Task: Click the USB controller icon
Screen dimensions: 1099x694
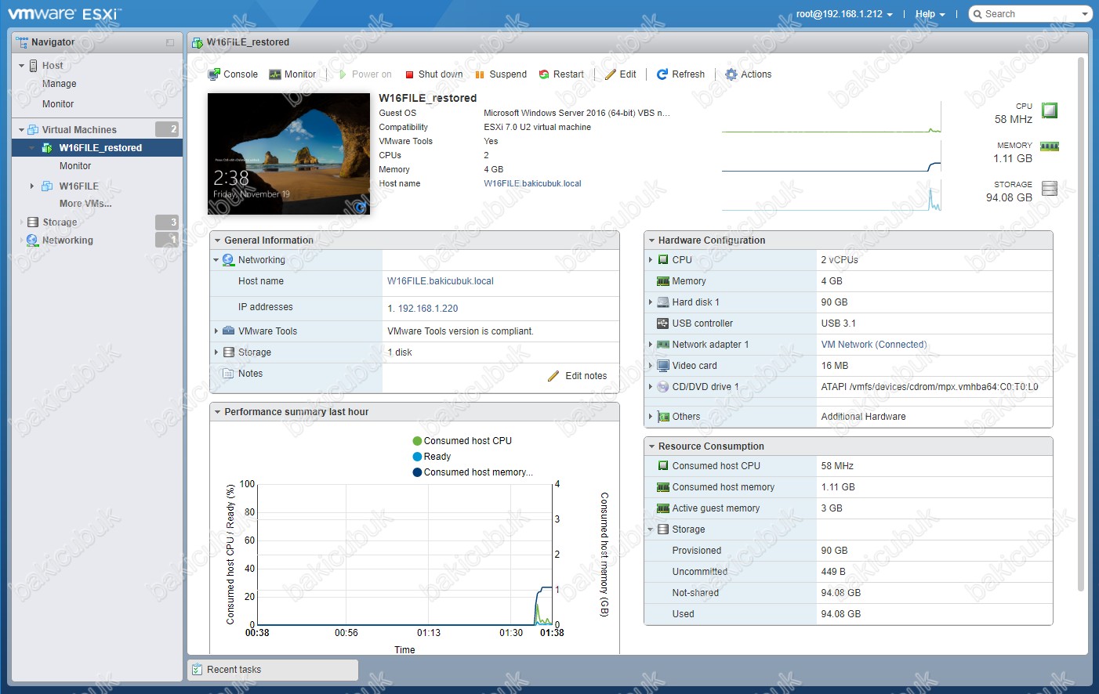Action: click(x=663, y=324)
